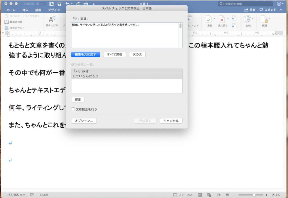Open the customize quick access toolbar dropdown
288x198 pixels.
click(94, 4)
